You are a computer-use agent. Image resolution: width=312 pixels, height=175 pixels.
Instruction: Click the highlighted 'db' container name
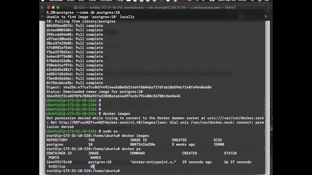click(x=93, y=166)
